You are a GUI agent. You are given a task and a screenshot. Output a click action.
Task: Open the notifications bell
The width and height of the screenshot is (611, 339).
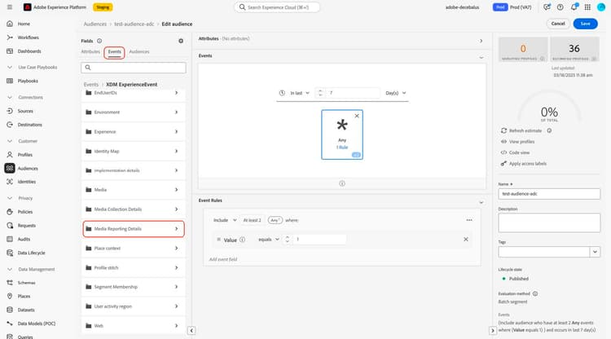[x=574, y=7]
